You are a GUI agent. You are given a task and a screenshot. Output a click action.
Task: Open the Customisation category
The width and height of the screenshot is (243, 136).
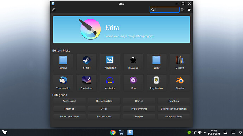coord(104,101)
